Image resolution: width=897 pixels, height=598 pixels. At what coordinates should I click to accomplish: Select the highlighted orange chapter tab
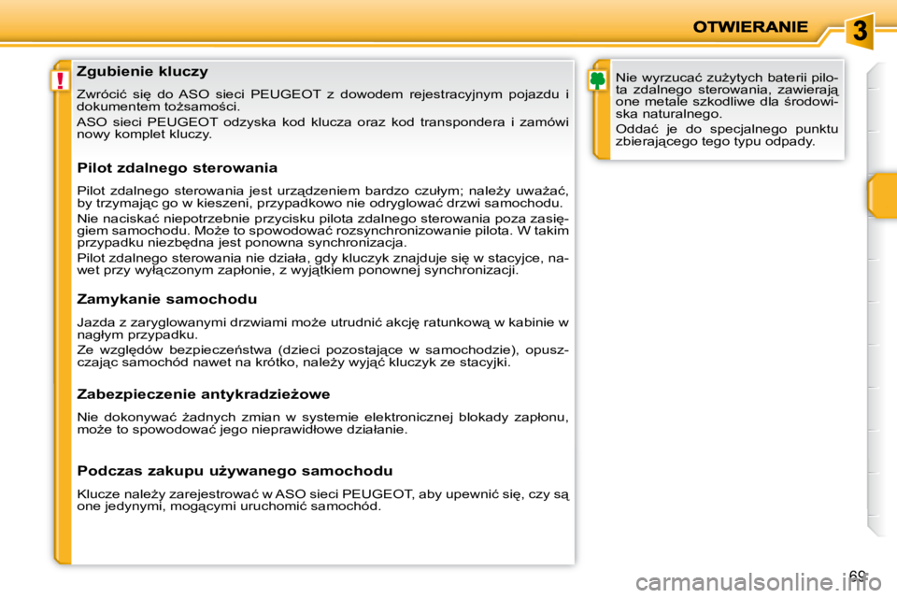click(882, 195)
